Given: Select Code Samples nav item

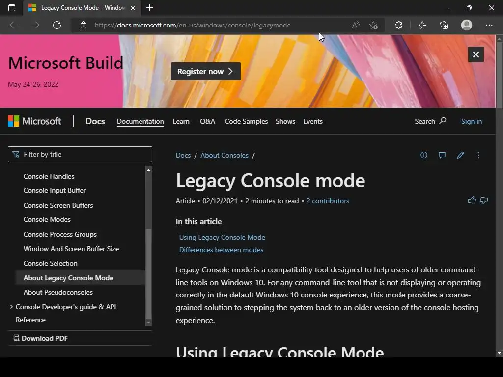Looking at the screenshot, I should tap(246, 121).
